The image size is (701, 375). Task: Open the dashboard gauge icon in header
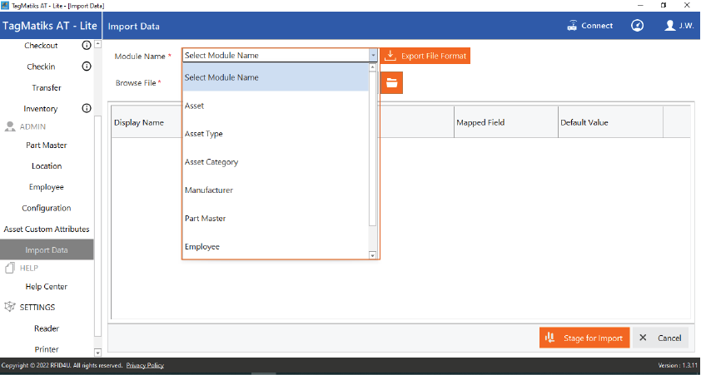pos(637,26)
